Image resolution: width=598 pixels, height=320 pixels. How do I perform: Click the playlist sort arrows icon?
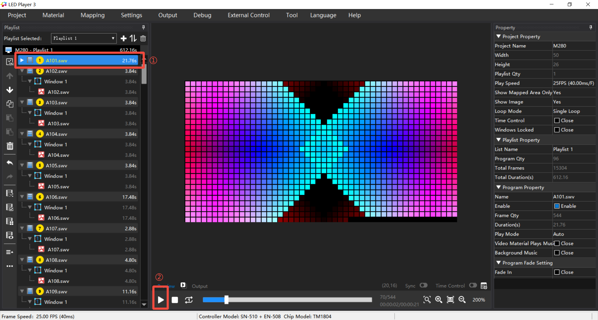pos(133,38)
